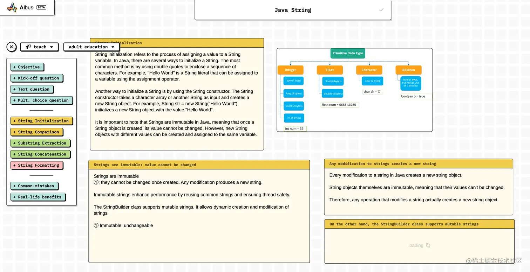
Task: Click the Java String title field
Action: 293,10
